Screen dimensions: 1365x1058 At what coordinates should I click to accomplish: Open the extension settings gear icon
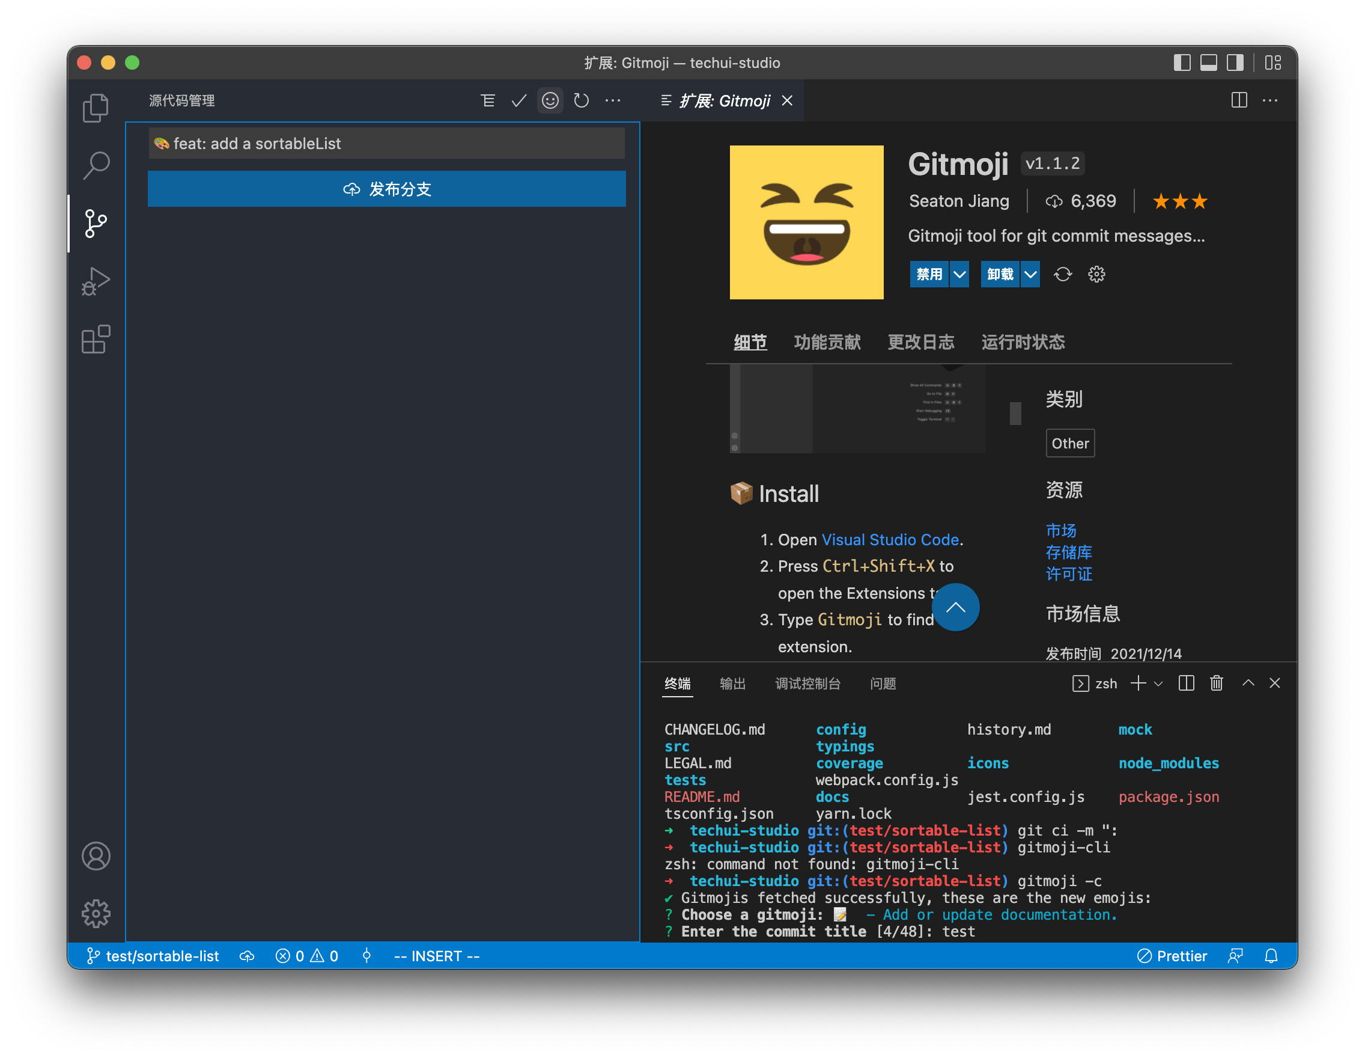pyautogui.click(x=1096, y=274)
